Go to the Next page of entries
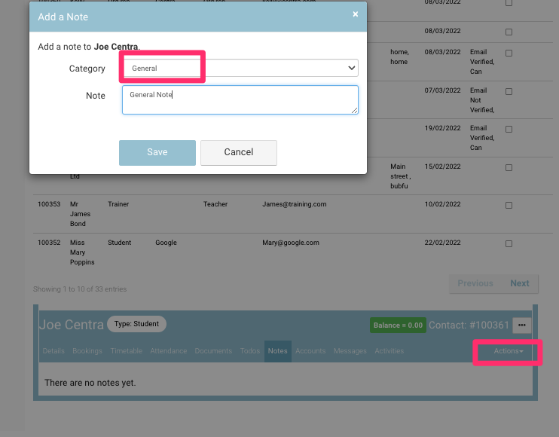Screen dimensions: 559x437 520,283
